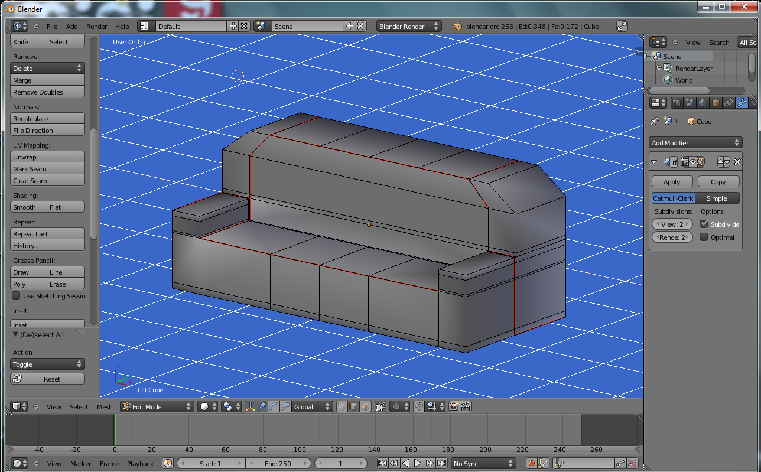Open the Add Modifier dropdown
This screenshot has height=472, width=761.
click(695, 142)
